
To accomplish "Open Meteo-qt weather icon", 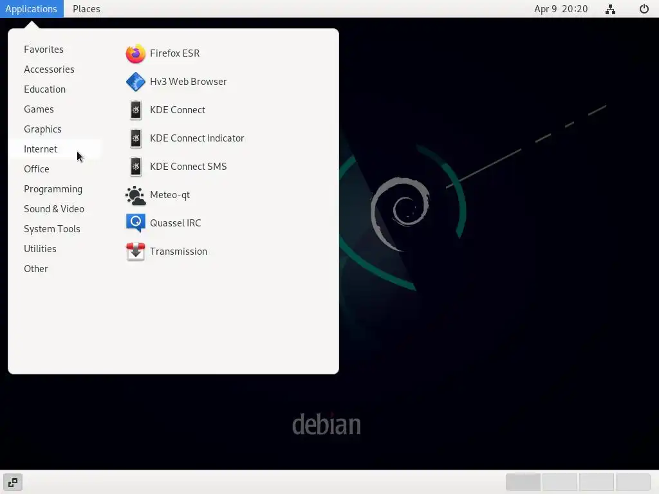I will (x=135, y=195).
